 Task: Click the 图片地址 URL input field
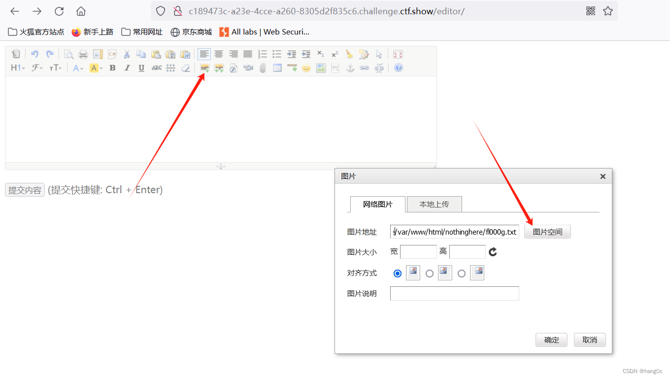click(455, 232)
